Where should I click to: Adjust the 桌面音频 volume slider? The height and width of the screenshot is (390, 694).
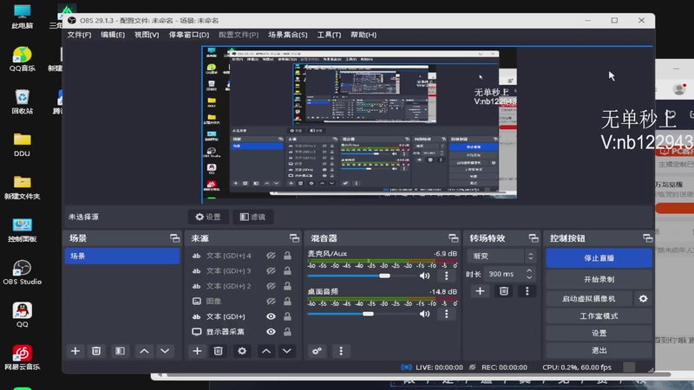tap(368, 314)
